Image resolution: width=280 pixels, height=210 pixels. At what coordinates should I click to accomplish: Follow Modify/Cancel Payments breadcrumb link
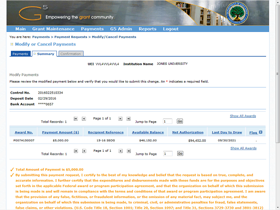pyautogui.click(x=114, y=37)
